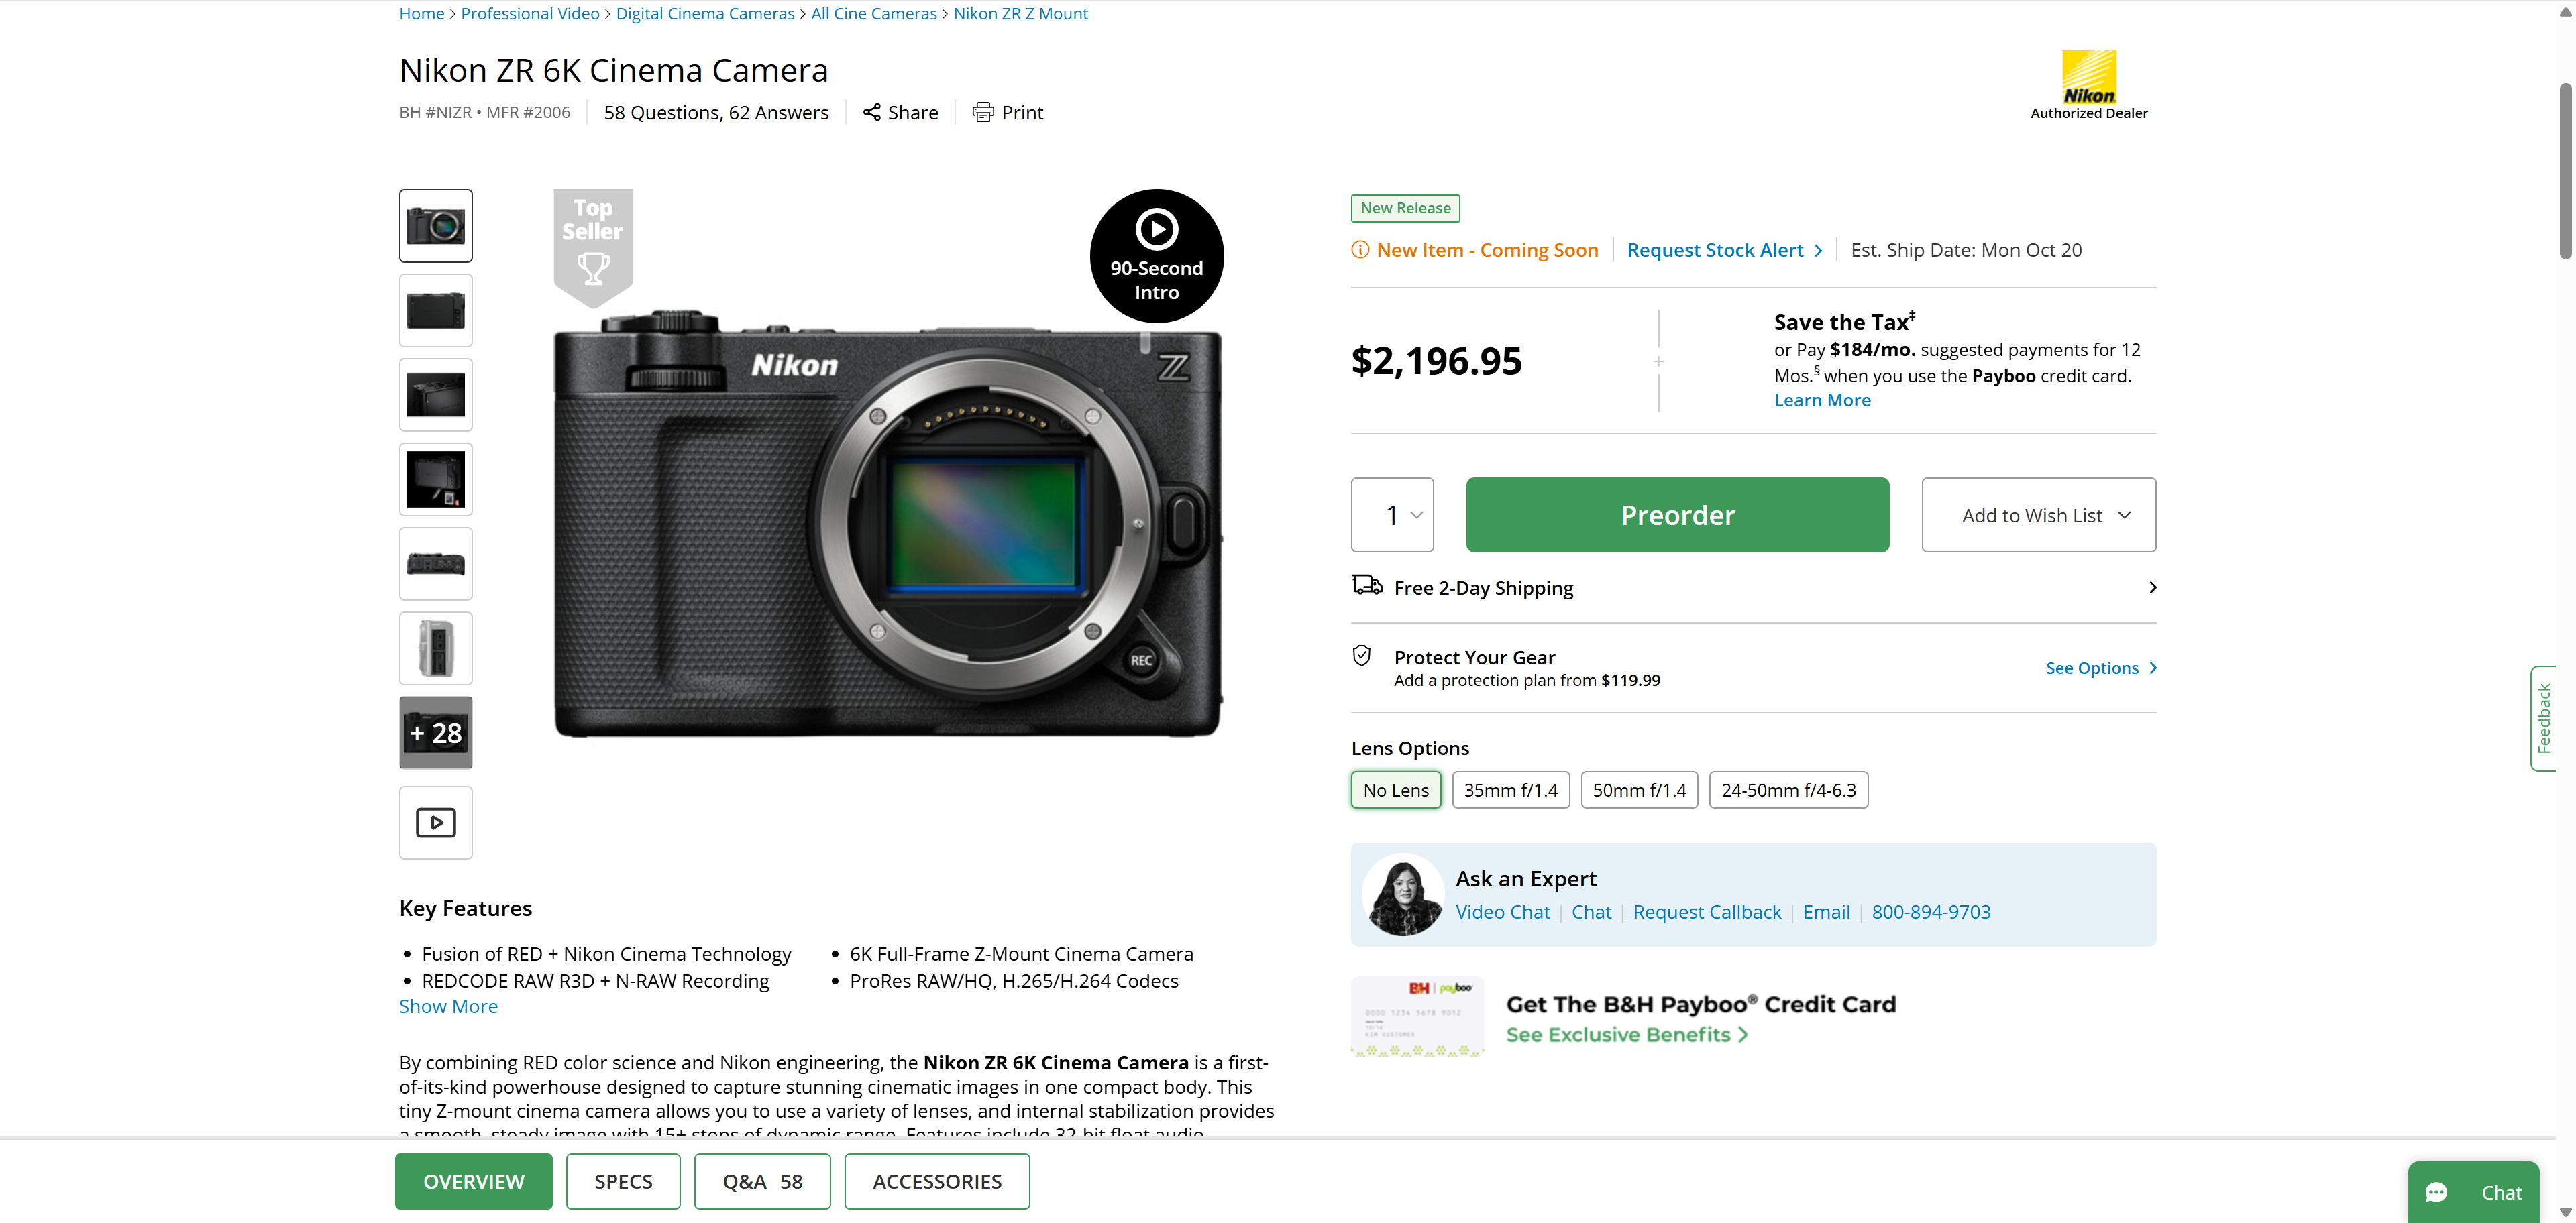Open the video gallery thumbnail icon

pos(436,822)
